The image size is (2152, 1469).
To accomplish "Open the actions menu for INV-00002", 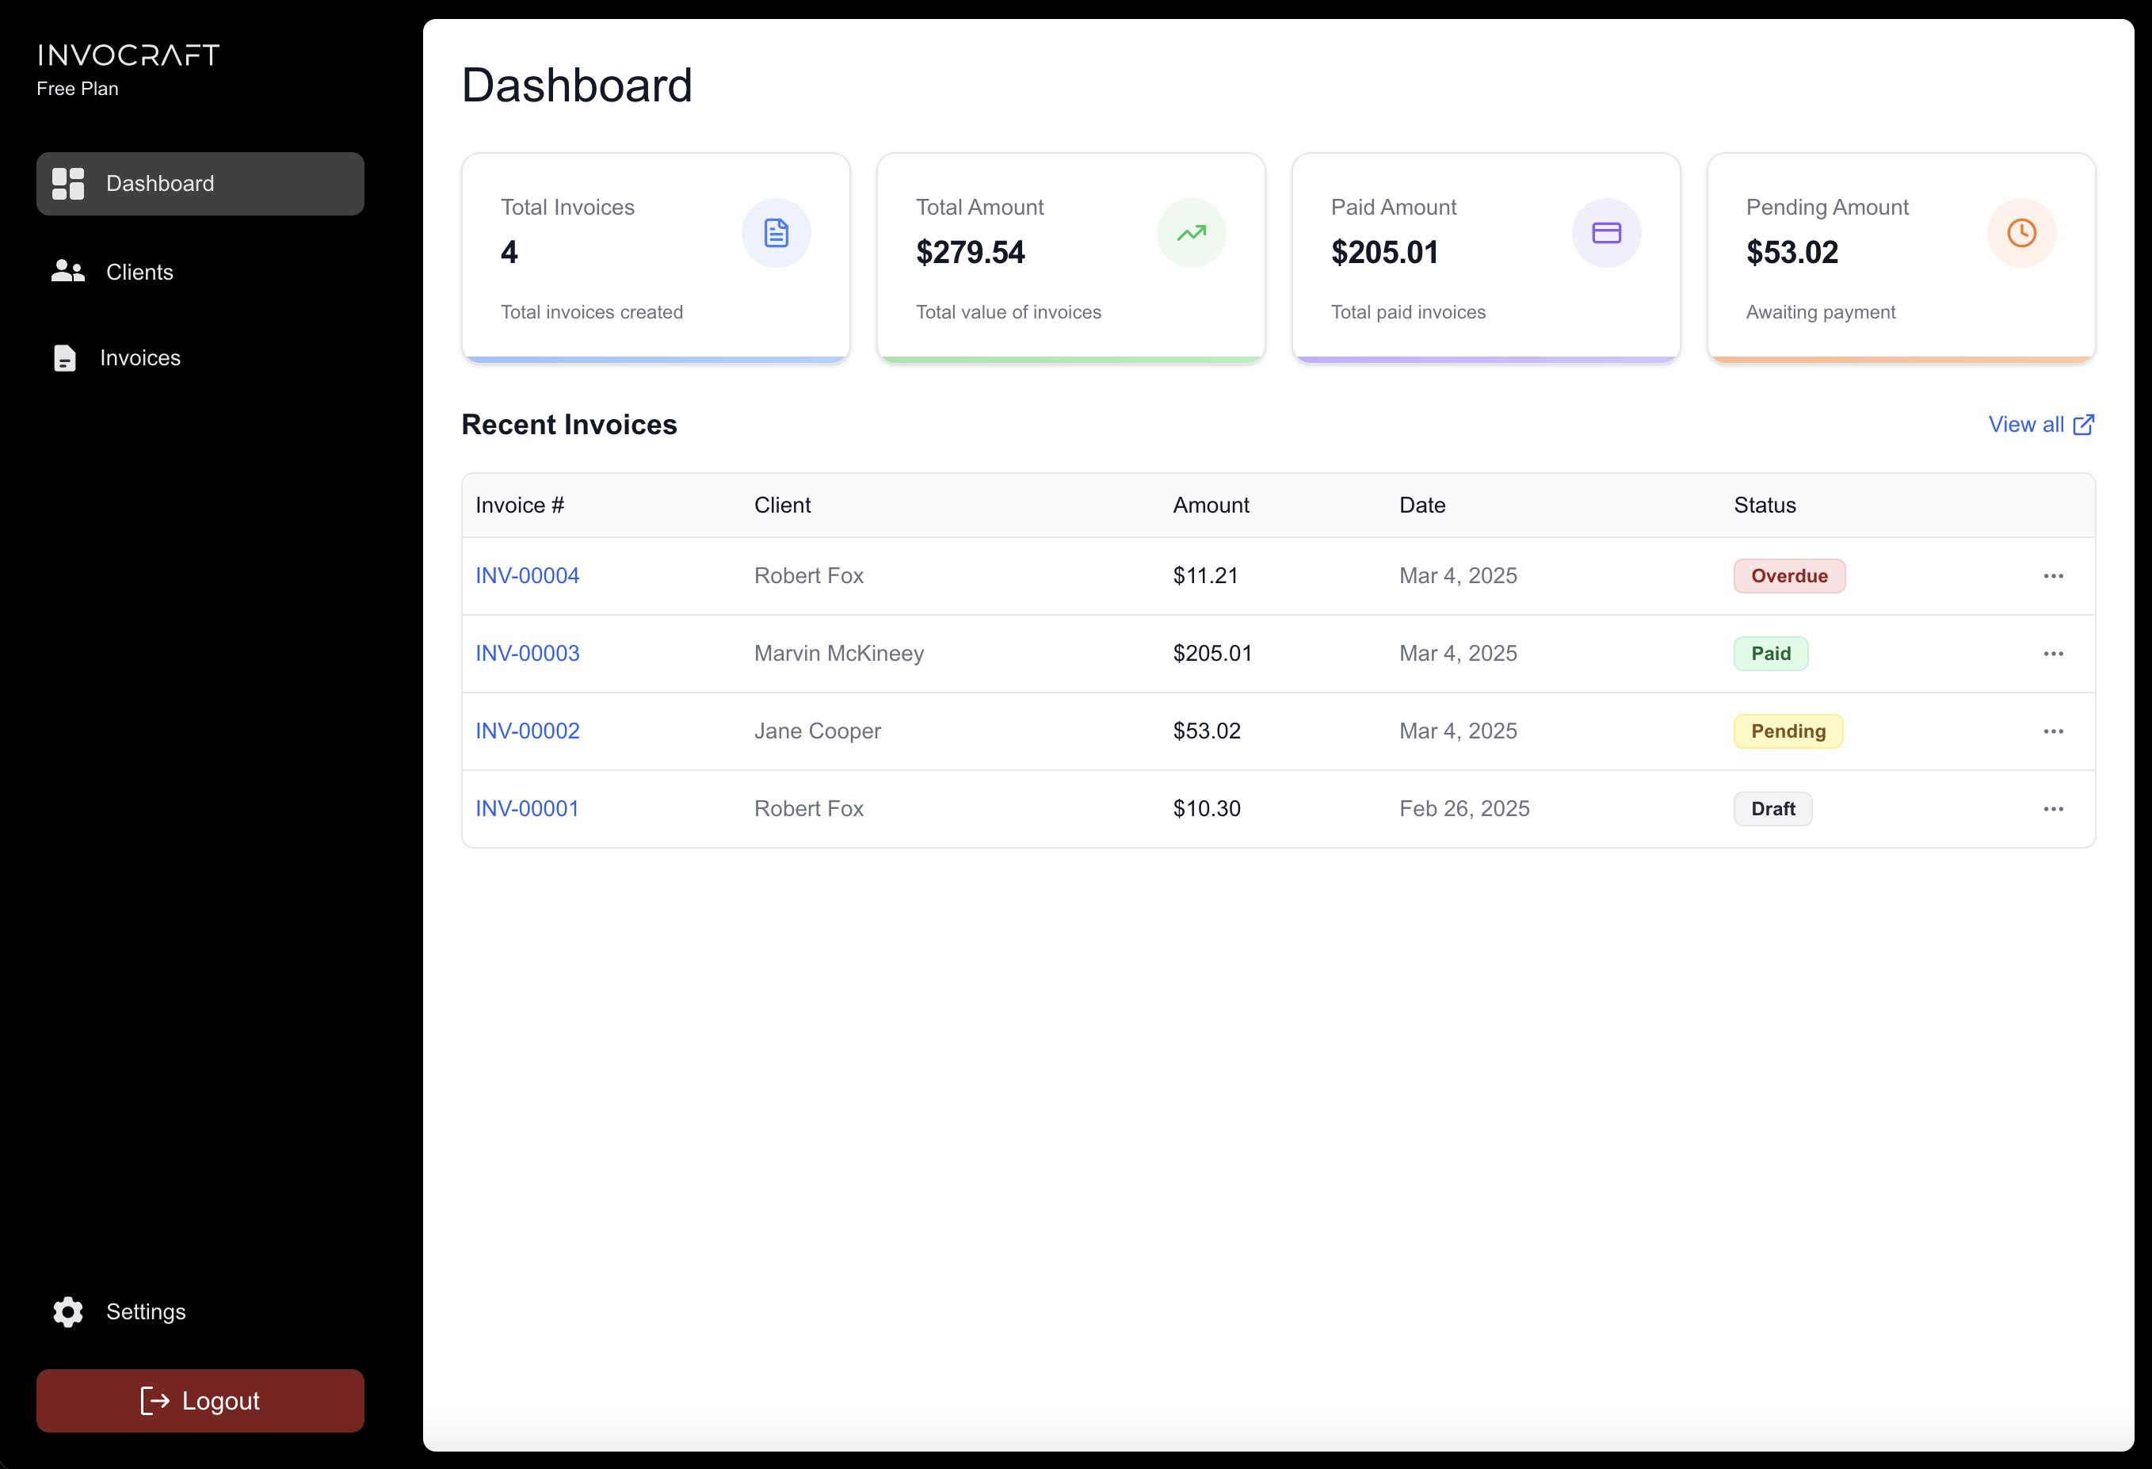I will click(2053, 731).
